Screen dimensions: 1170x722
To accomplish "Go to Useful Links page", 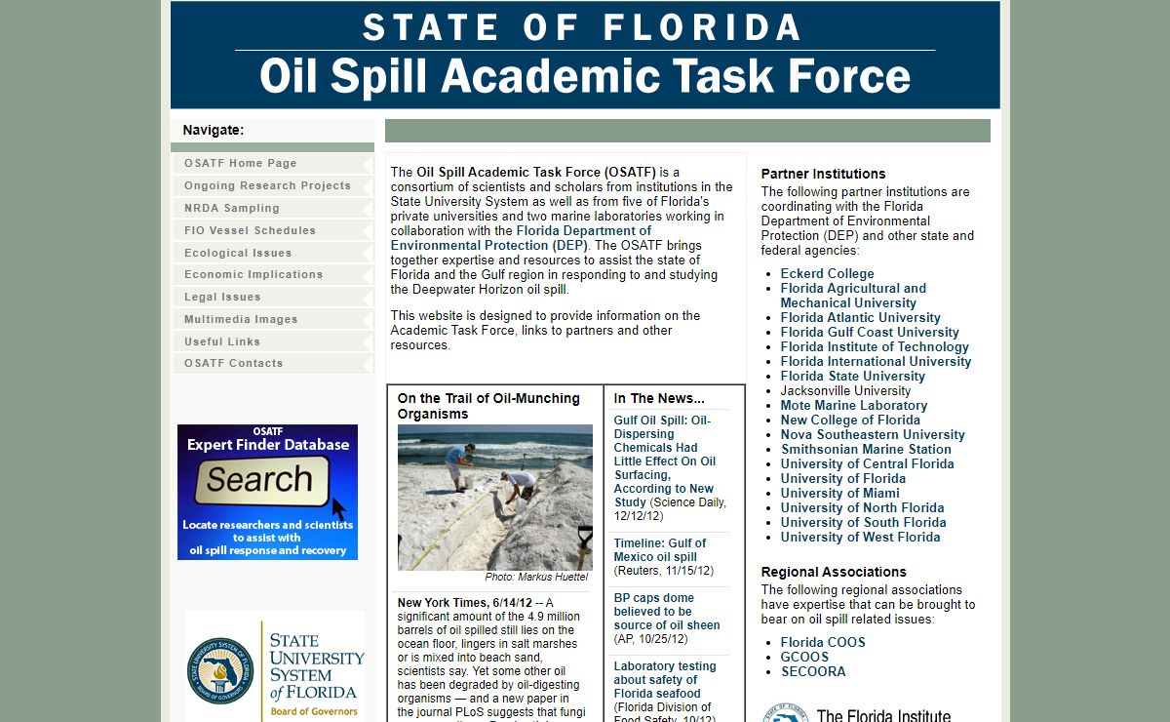I will click(273, 341).
